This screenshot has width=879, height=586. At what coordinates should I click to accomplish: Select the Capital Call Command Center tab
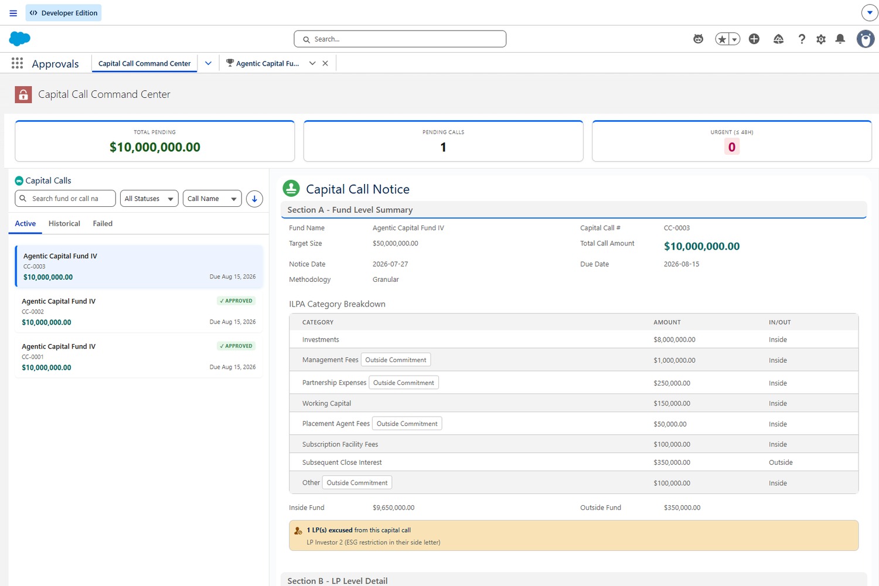144,63
